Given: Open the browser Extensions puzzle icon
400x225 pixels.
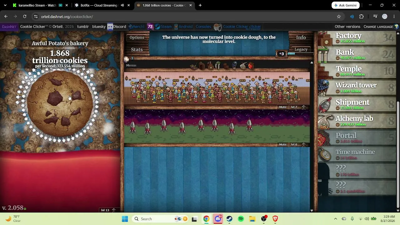Looking at the screenshot, I should tap(362, 17).
